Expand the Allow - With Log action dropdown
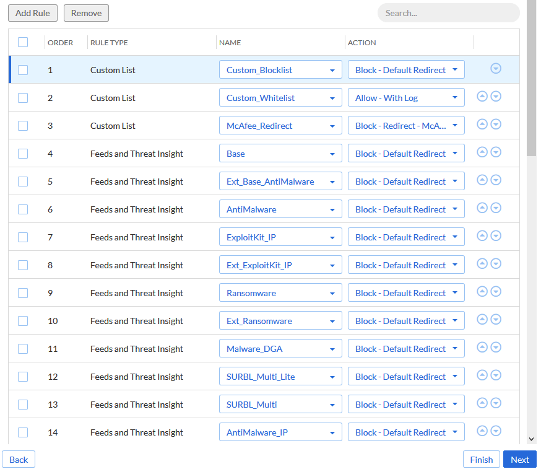This screenshot has height=469, width=541. (406, 98)
